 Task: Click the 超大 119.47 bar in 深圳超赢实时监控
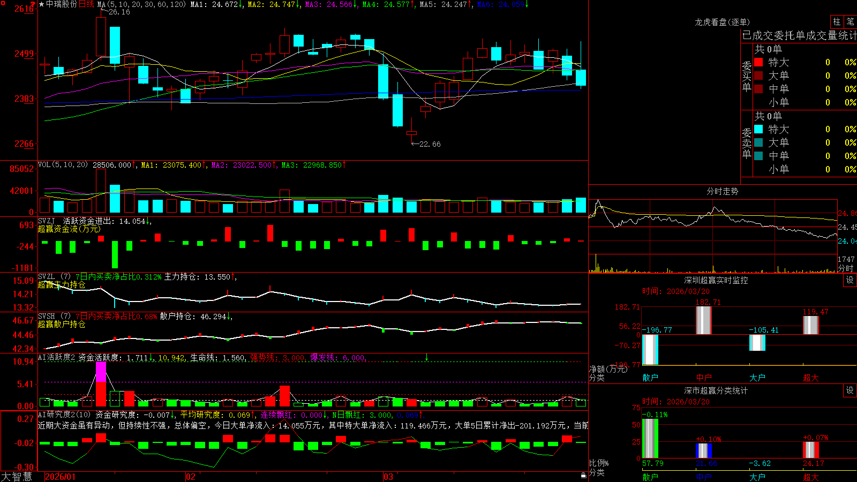coord(811,325)
